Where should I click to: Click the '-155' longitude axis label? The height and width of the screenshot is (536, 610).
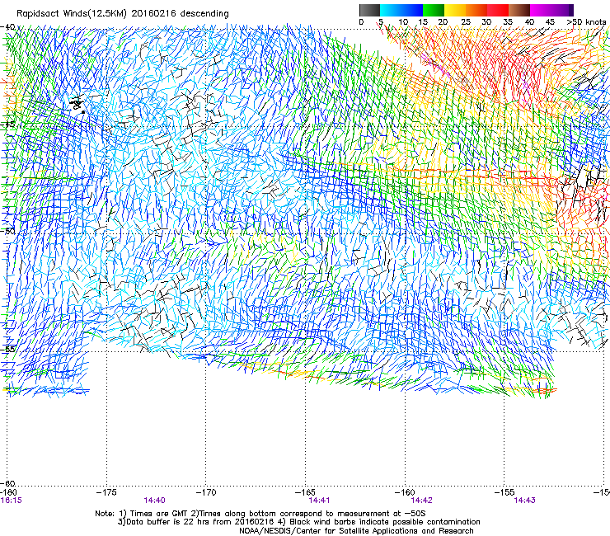(504, 493)
